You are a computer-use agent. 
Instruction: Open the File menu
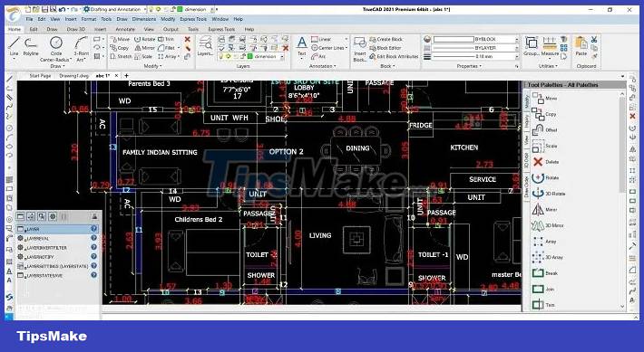click(x=29, y=19)
